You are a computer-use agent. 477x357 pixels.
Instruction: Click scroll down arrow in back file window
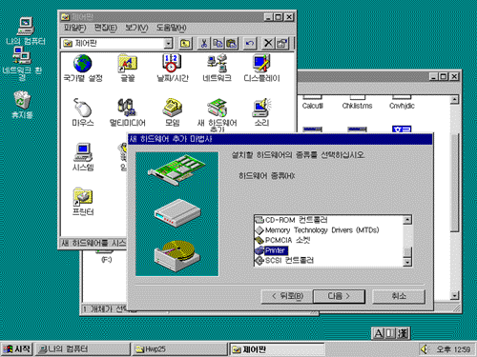[x=455, y=296]
